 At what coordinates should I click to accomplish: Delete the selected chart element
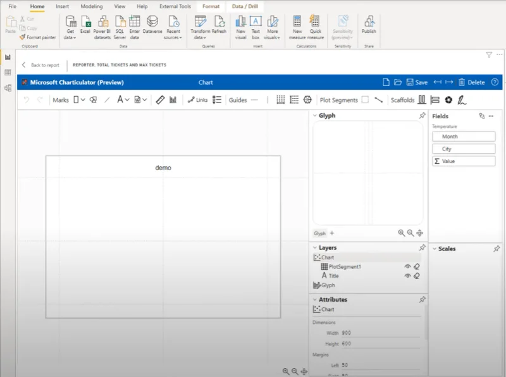point(472,82)
